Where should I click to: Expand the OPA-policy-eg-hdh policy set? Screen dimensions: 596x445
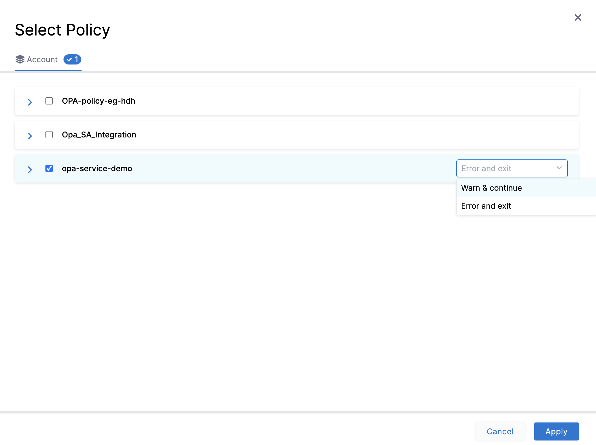pos(30,102)
